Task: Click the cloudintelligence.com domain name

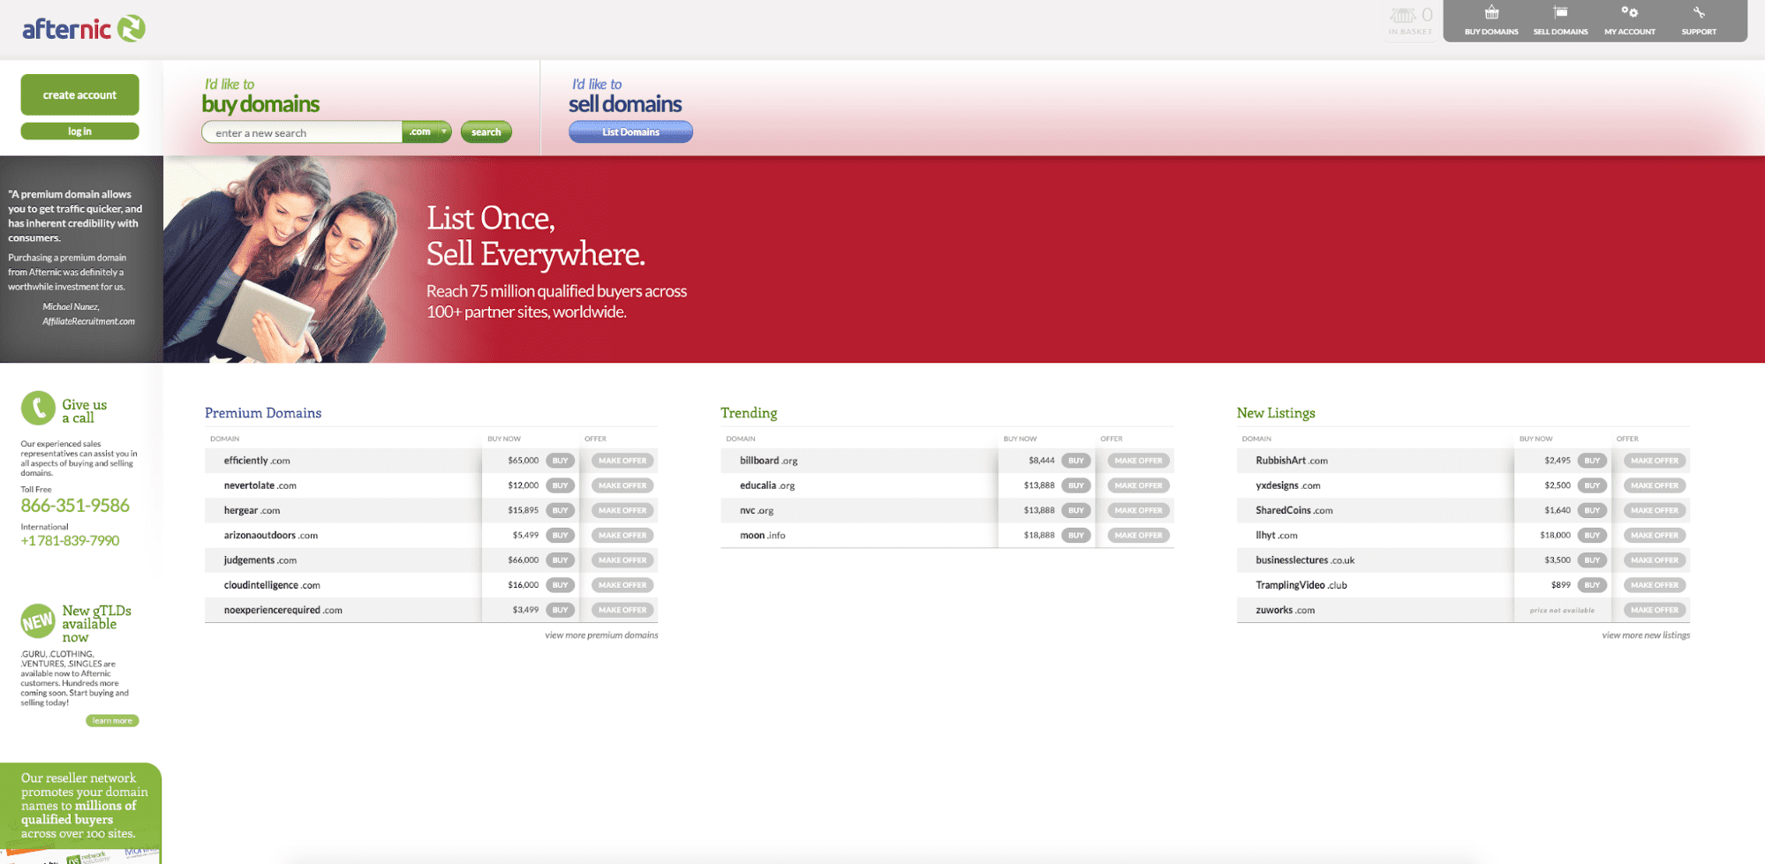Action: tap(272, 585)
